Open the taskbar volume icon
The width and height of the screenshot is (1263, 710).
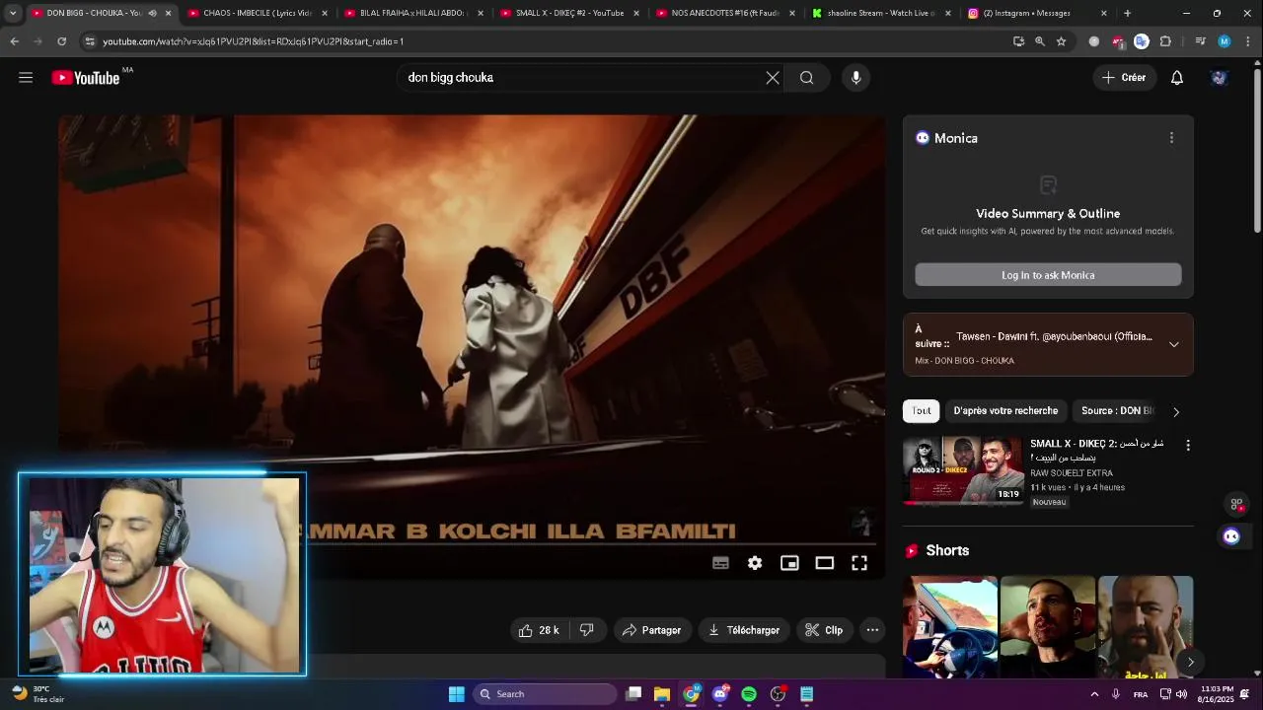1181,694
